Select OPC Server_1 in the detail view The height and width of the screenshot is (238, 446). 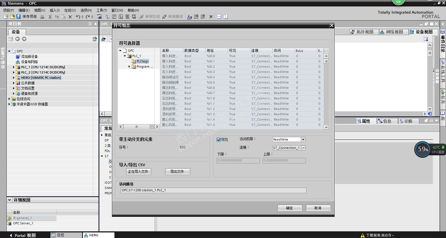23,223
